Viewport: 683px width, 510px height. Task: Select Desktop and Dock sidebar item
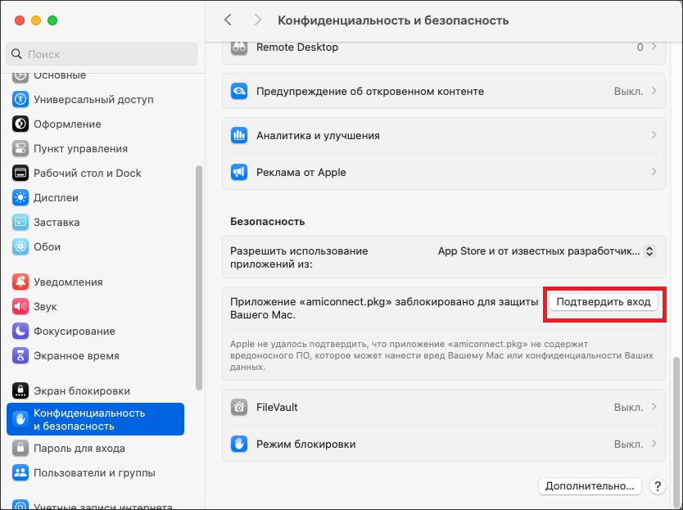[x=87, y=174]
